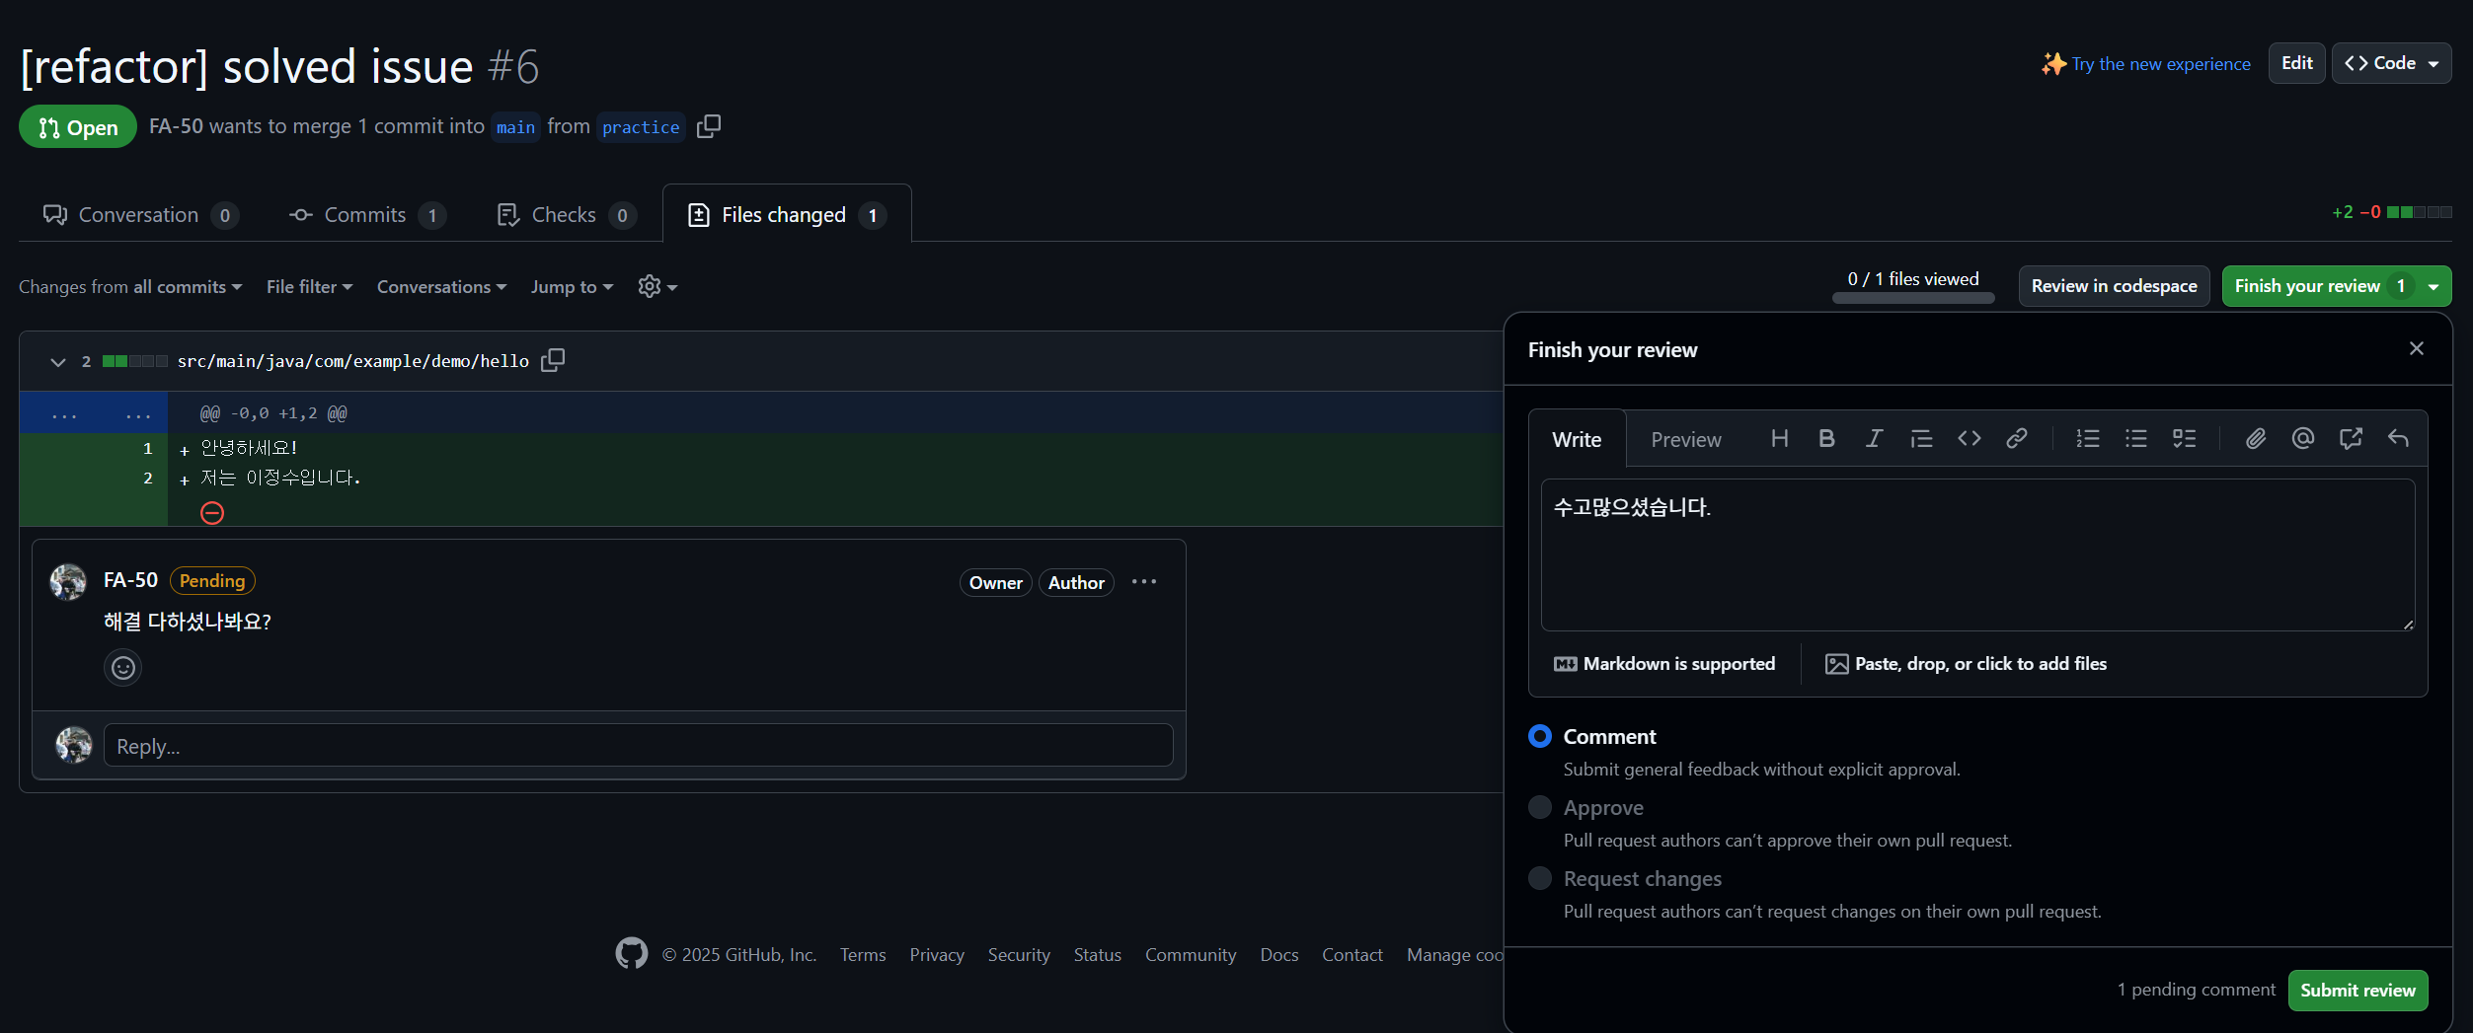The image size is (2473, 1033).
Task: Open the File filter dropdown
Action: (309, 287)
